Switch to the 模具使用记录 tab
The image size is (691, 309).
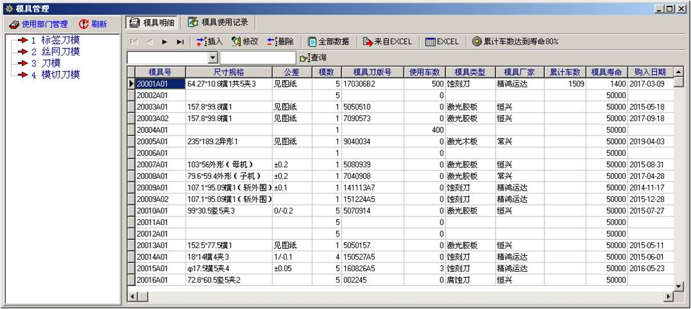coord(218,22)
